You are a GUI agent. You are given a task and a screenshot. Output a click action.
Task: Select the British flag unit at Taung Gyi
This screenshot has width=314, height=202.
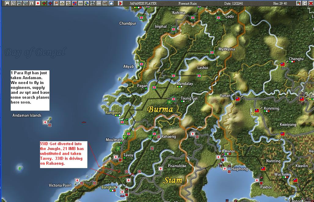(x=173, y=99)
